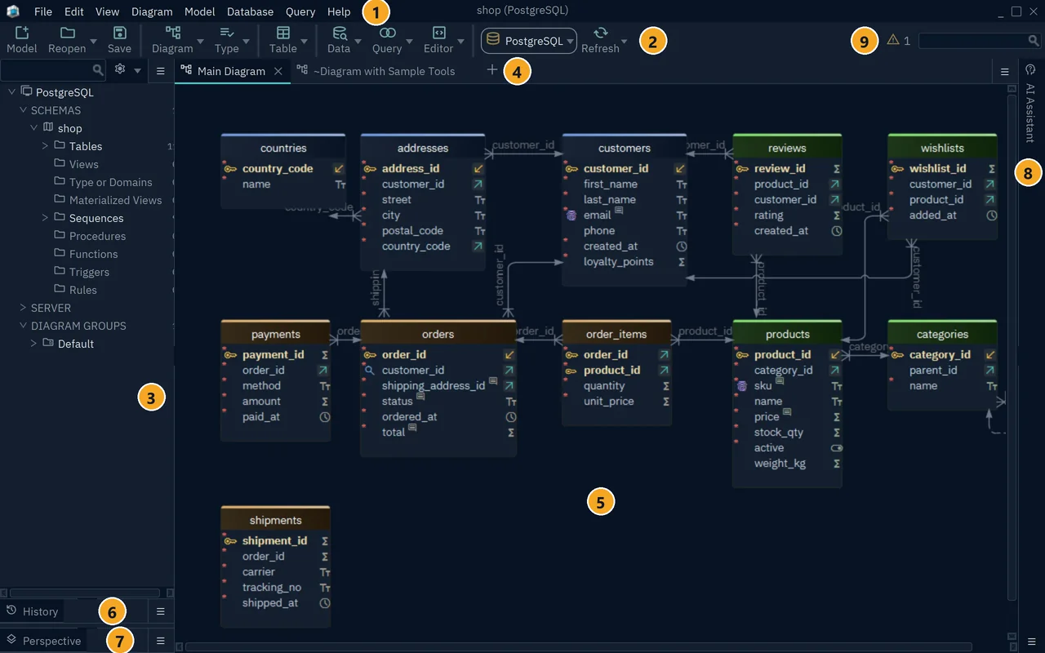The image size is (1045, 653).
Task: Open the dropdown arrow next to the Table button
Action: pos(305,41)
